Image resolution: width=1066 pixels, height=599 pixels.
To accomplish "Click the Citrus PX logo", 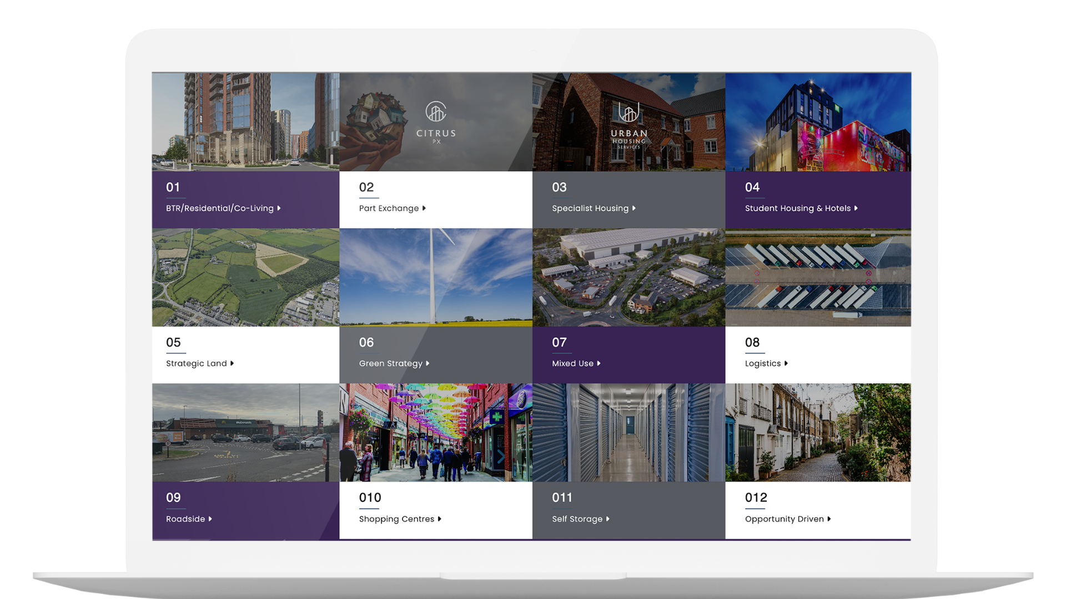I will pos(436,122).
